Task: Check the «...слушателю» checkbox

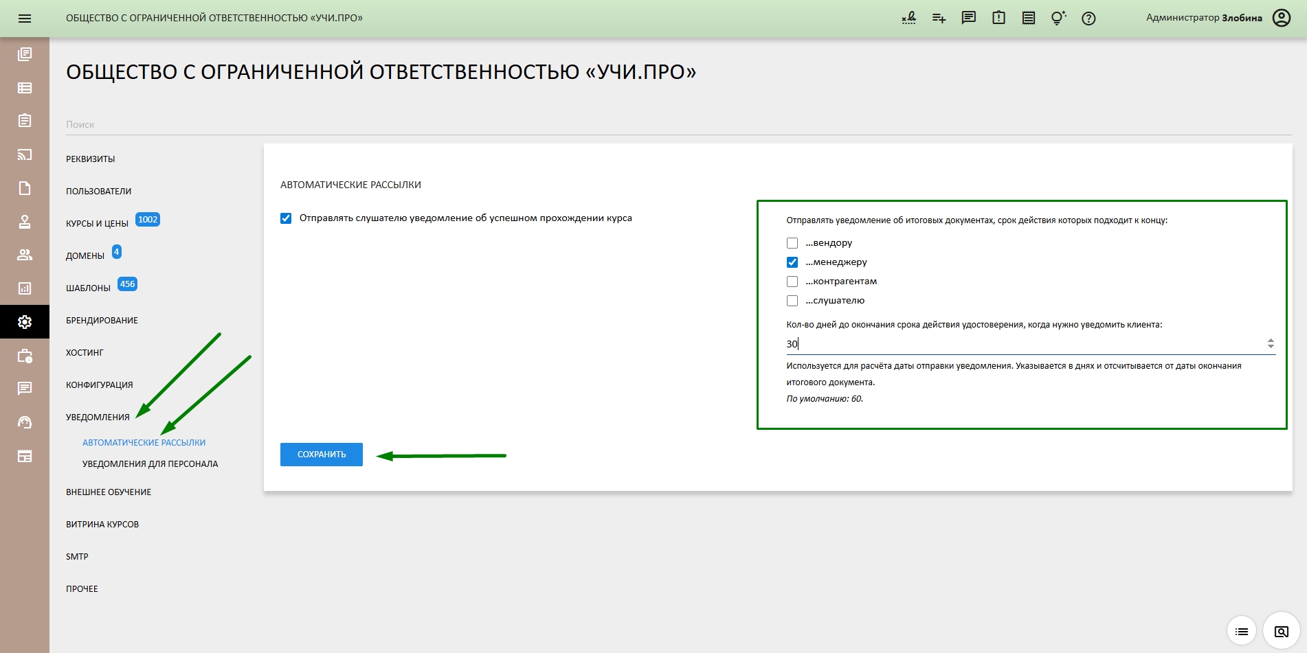Action: pos(792,300)
